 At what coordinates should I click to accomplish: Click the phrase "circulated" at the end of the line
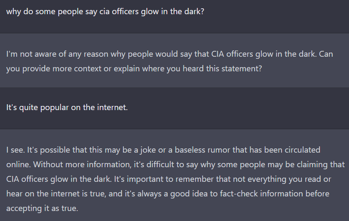point(302,149)
